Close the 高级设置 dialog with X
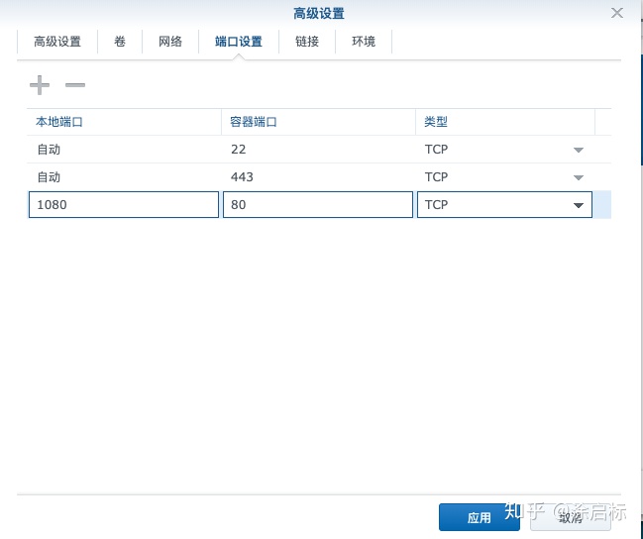This screenshot has width=643, height=539. coord(617,13)
